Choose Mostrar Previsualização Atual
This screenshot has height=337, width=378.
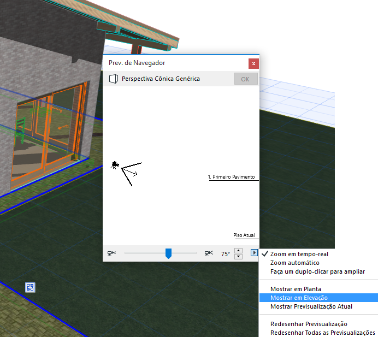pyautogui.click(x=311, y=306)
